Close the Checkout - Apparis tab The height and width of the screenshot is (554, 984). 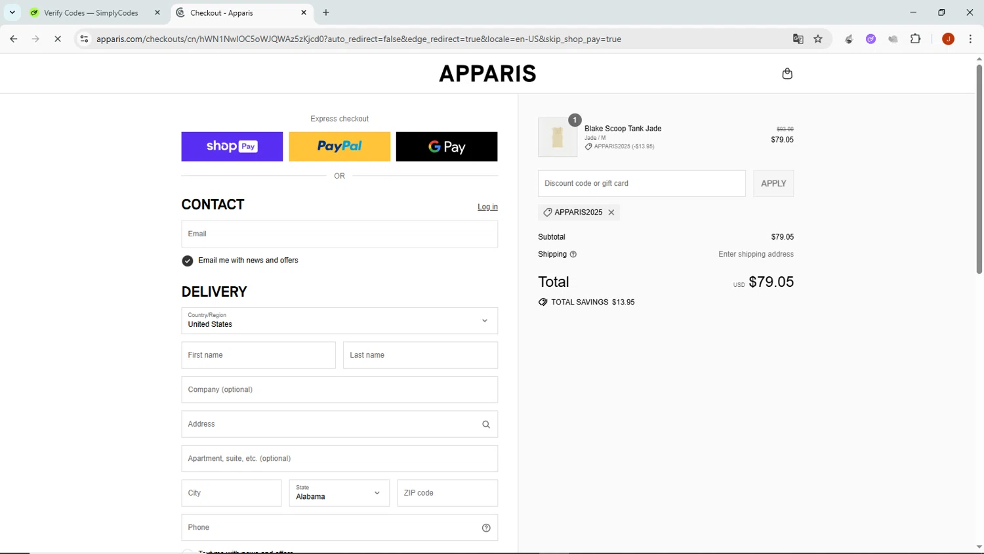click(x=304, y=12)
